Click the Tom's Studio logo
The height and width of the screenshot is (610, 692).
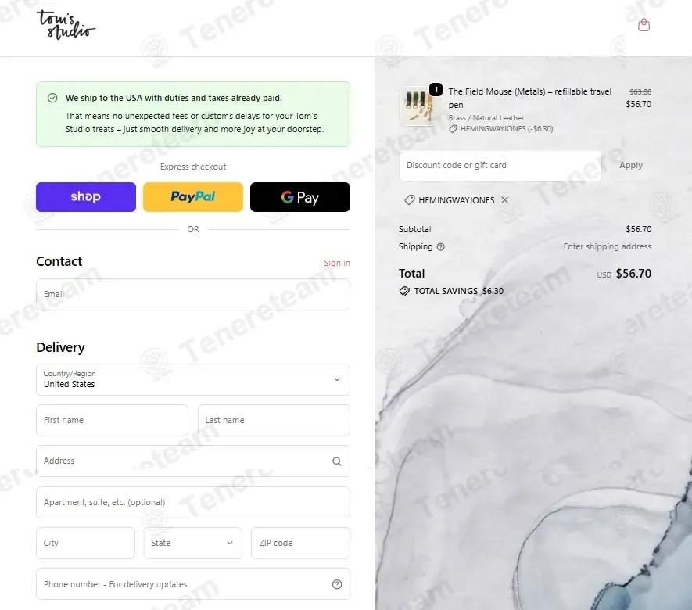[66, 25]
